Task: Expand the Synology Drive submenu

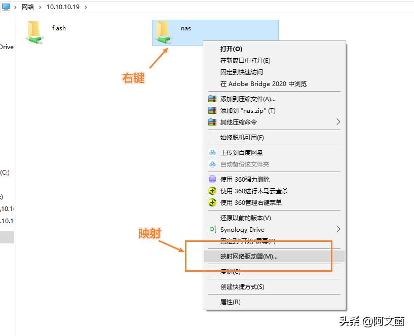Action: (x=338, y=229)
